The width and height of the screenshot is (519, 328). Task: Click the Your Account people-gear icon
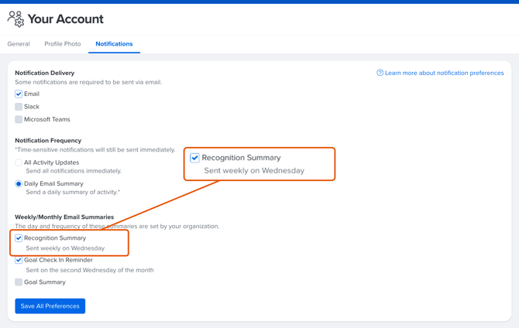coord(16,19)
